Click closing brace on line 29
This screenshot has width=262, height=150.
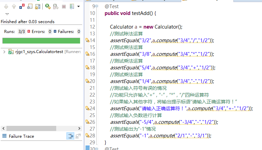point(105,143)
